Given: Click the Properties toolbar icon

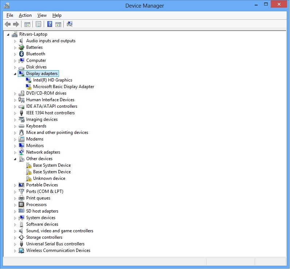Looking at the screenshot, I should point(39,24).
